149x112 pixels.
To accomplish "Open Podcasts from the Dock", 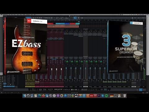I will [58, 96].
